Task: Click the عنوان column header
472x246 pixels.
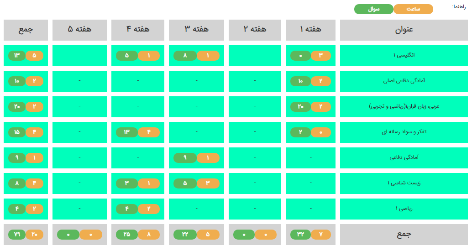Action: (x=404, y=30)
